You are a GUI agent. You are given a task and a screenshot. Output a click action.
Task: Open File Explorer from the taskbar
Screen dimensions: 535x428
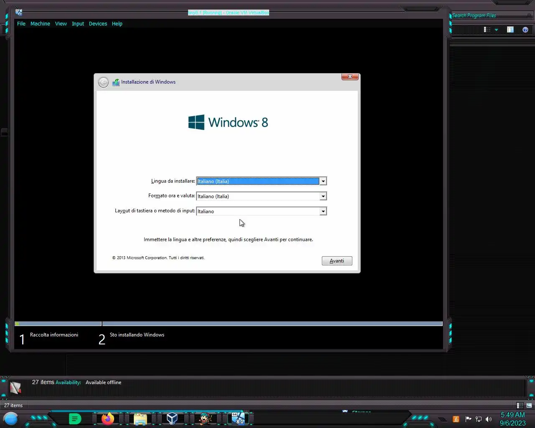pos(140,419)
